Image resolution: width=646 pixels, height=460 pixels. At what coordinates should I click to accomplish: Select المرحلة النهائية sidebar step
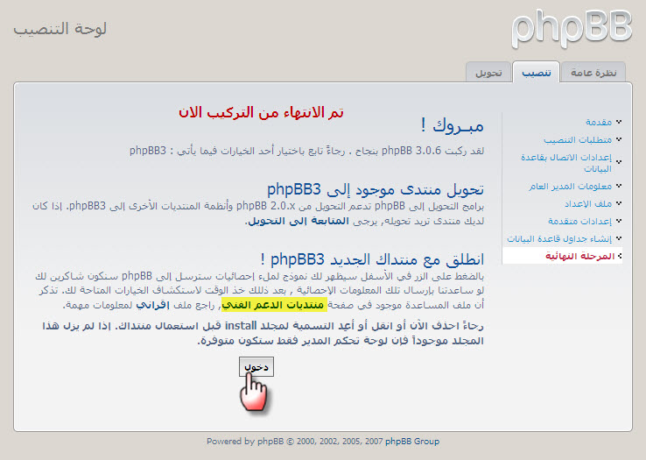tap(579, 256)
